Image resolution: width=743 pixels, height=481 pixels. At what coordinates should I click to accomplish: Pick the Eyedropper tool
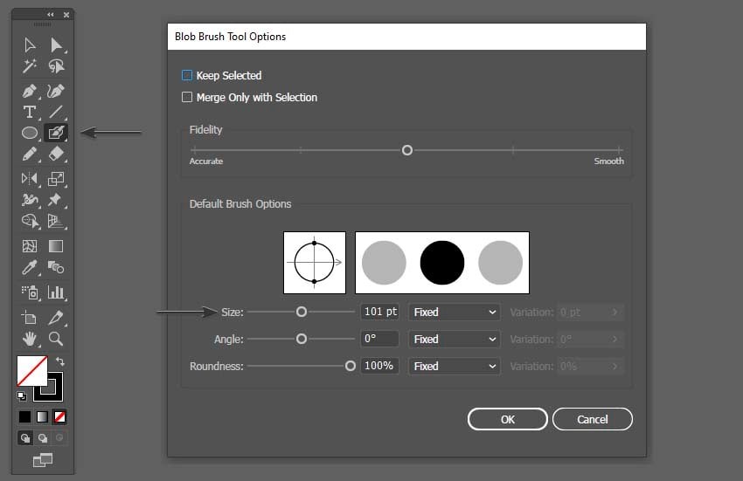tap(30, 267)
